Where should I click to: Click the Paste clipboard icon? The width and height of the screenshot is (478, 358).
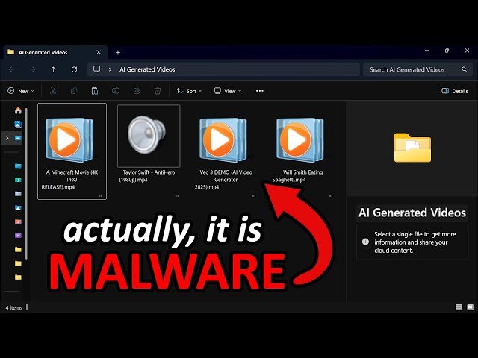(95, 91)
